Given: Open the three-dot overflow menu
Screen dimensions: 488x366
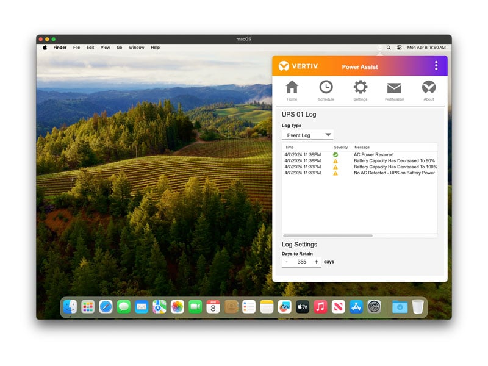Looking at the screenshot, I should (x=436, y=66).
